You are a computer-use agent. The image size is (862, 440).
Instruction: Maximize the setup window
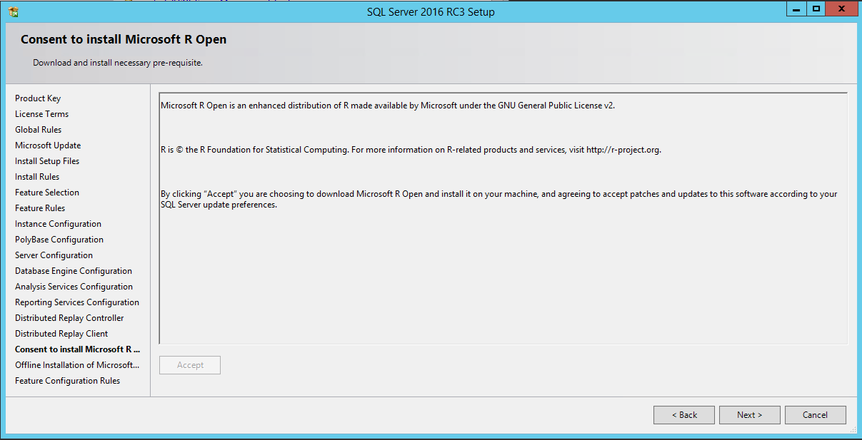(816, 9)
